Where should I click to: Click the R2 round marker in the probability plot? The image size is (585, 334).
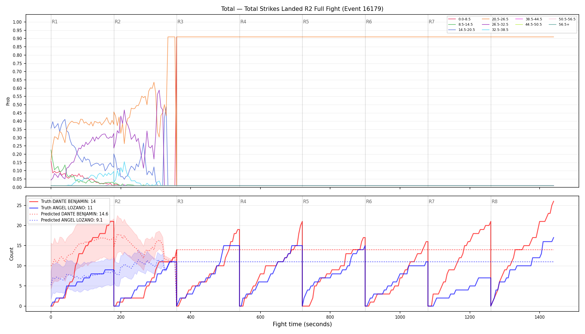tap(118, 22)
